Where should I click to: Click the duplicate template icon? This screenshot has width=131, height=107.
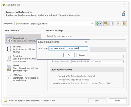pos(106,24)
